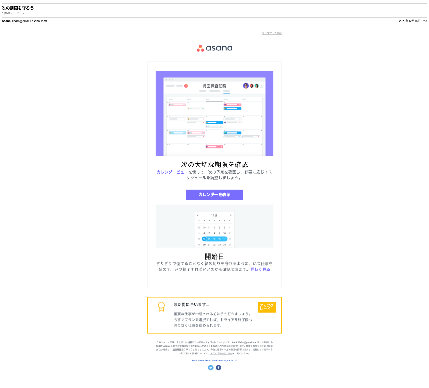This screenshot has height=388, width=429.
Task: Follow the 詳しく見る link
Action: point(260,269)
